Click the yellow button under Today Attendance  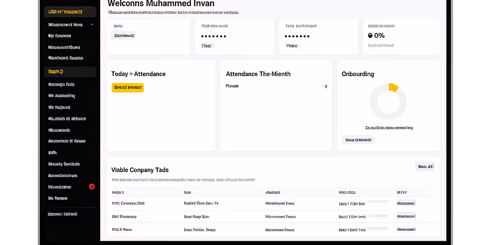point(128,88)
